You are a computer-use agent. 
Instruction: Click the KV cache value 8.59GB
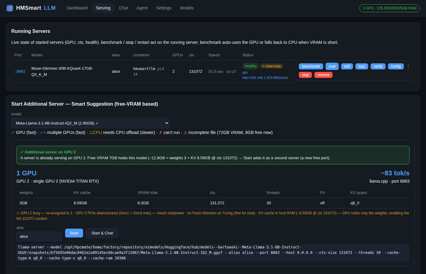[80, 203]
